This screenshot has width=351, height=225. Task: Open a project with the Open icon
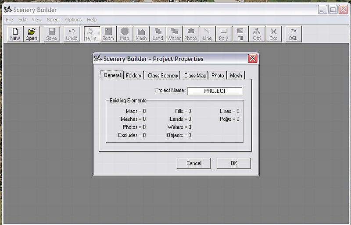(31, 34)
